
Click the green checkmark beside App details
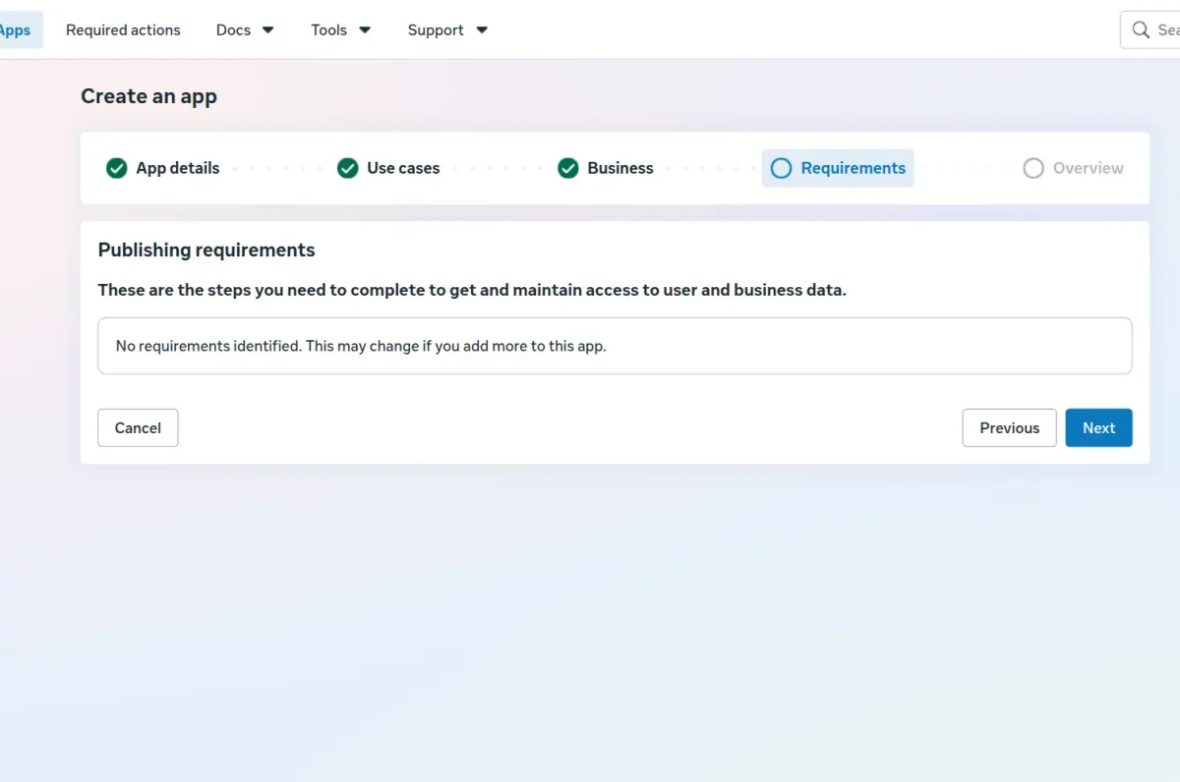[x=117, y=168]
